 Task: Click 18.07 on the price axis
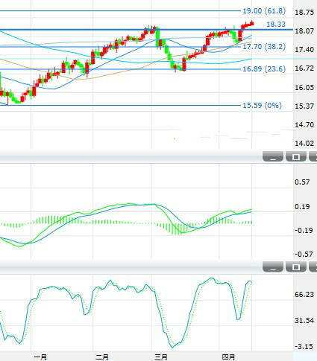(x=304, y=31)
